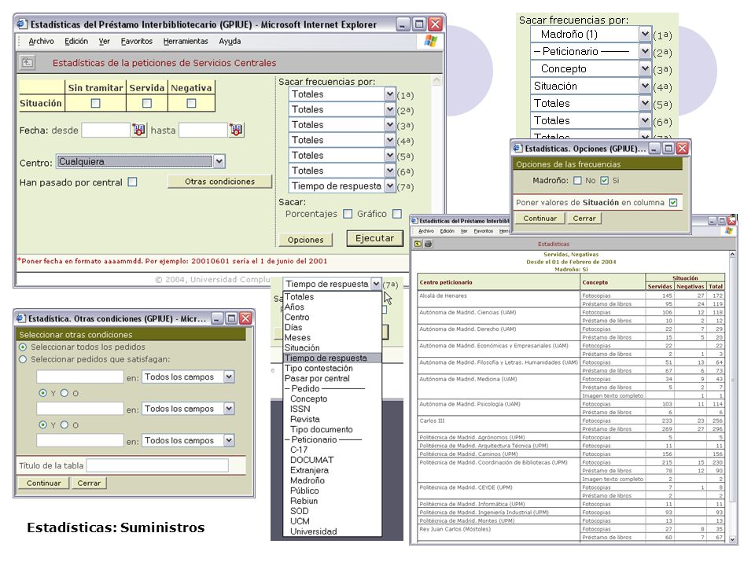Check the Servida situation checkbox
The width and height of the screenshot is (755, 566).
pos(147,103)
